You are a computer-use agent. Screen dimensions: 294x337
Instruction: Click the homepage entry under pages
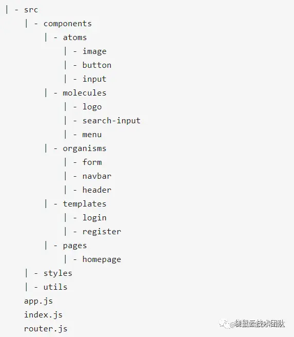click(x=102, y=259)
